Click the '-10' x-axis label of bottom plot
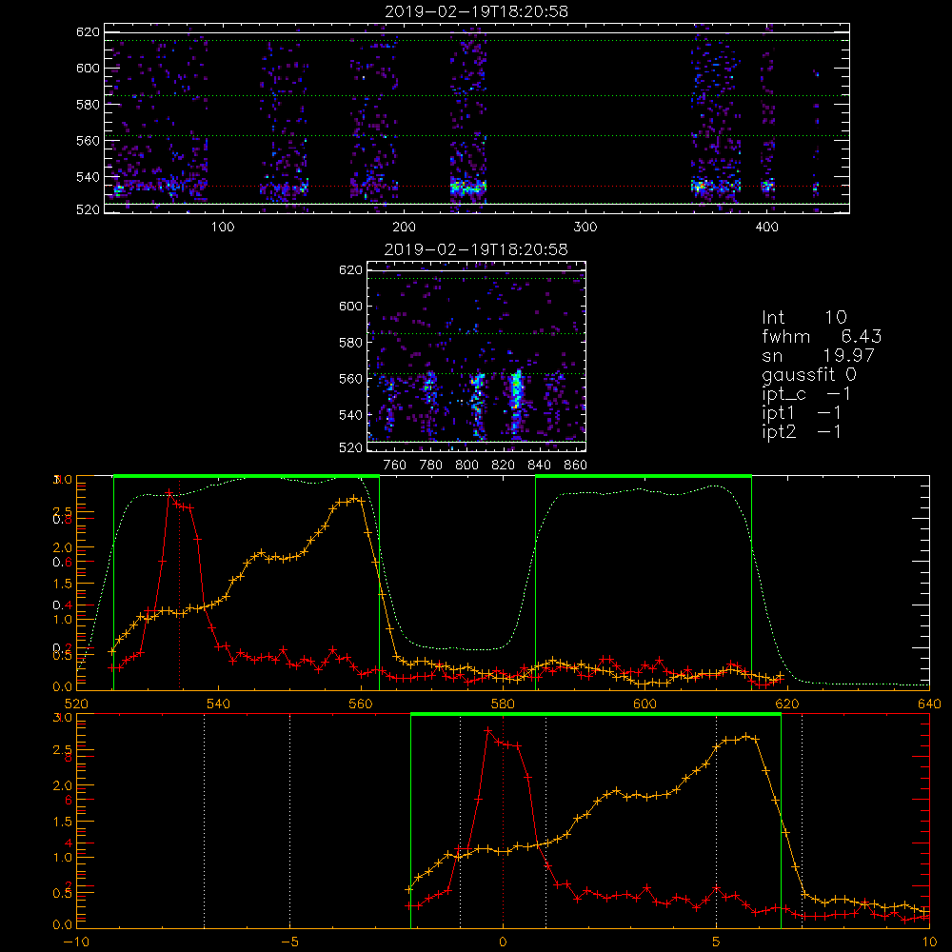Screen dimensions: 952x952 coord(76,942)
